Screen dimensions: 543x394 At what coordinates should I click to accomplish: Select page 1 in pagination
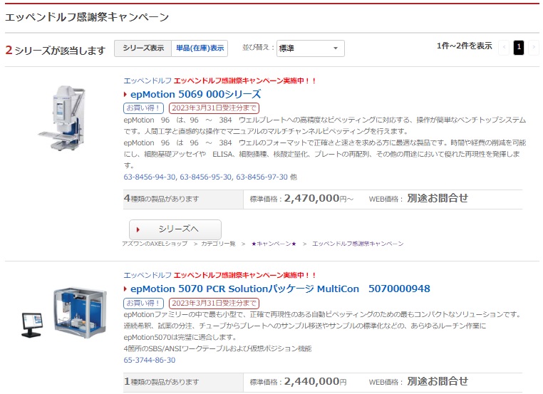coord(518,48)
